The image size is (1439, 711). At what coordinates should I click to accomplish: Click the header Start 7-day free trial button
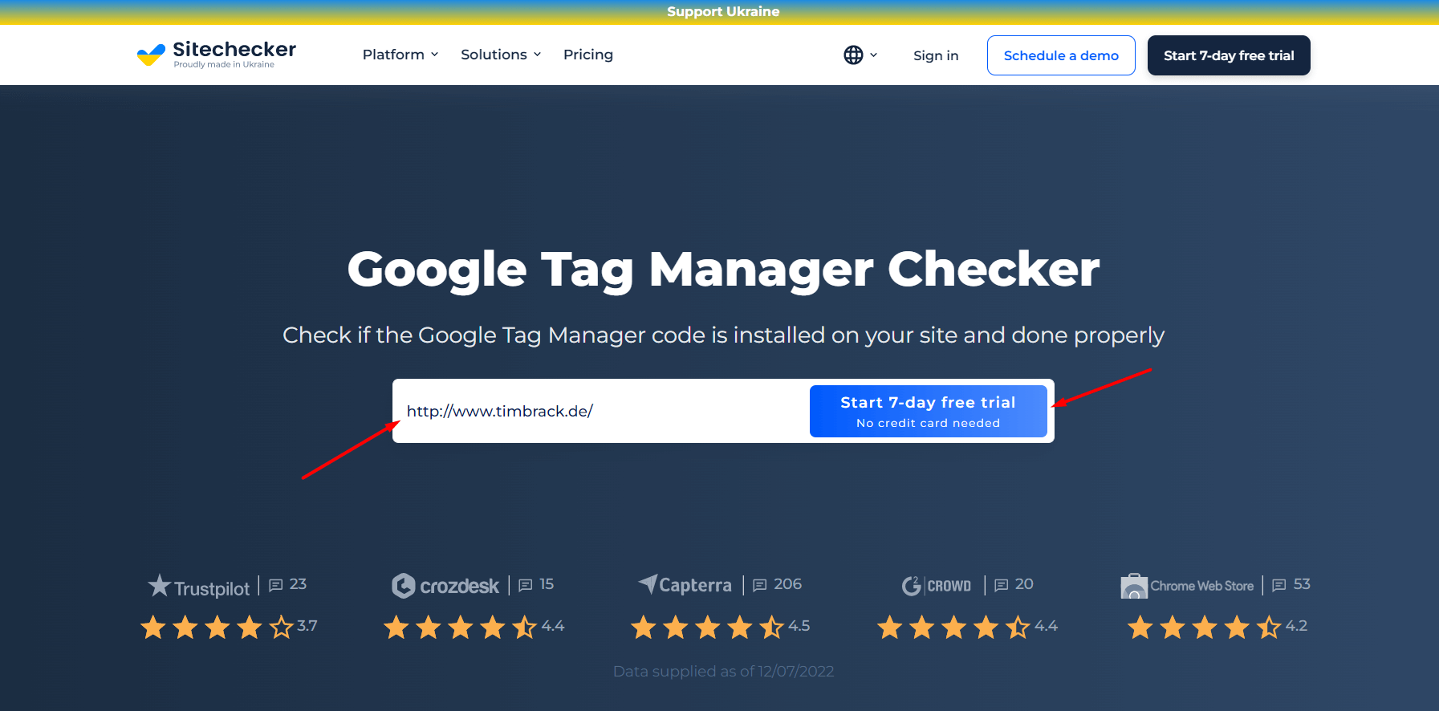[x=1229, y=55]
